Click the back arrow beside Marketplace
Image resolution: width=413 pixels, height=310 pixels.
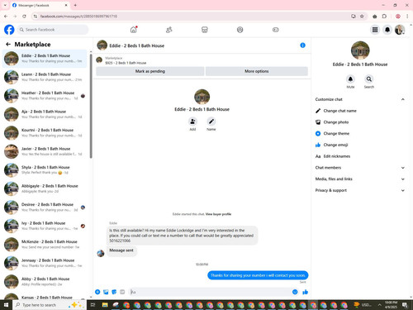8,44
